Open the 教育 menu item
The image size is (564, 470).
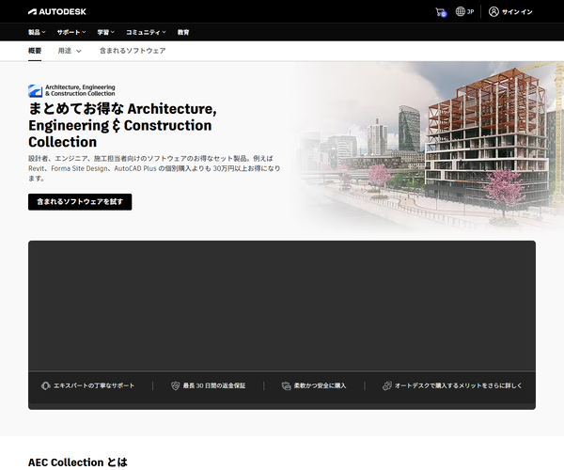(183, 32)
